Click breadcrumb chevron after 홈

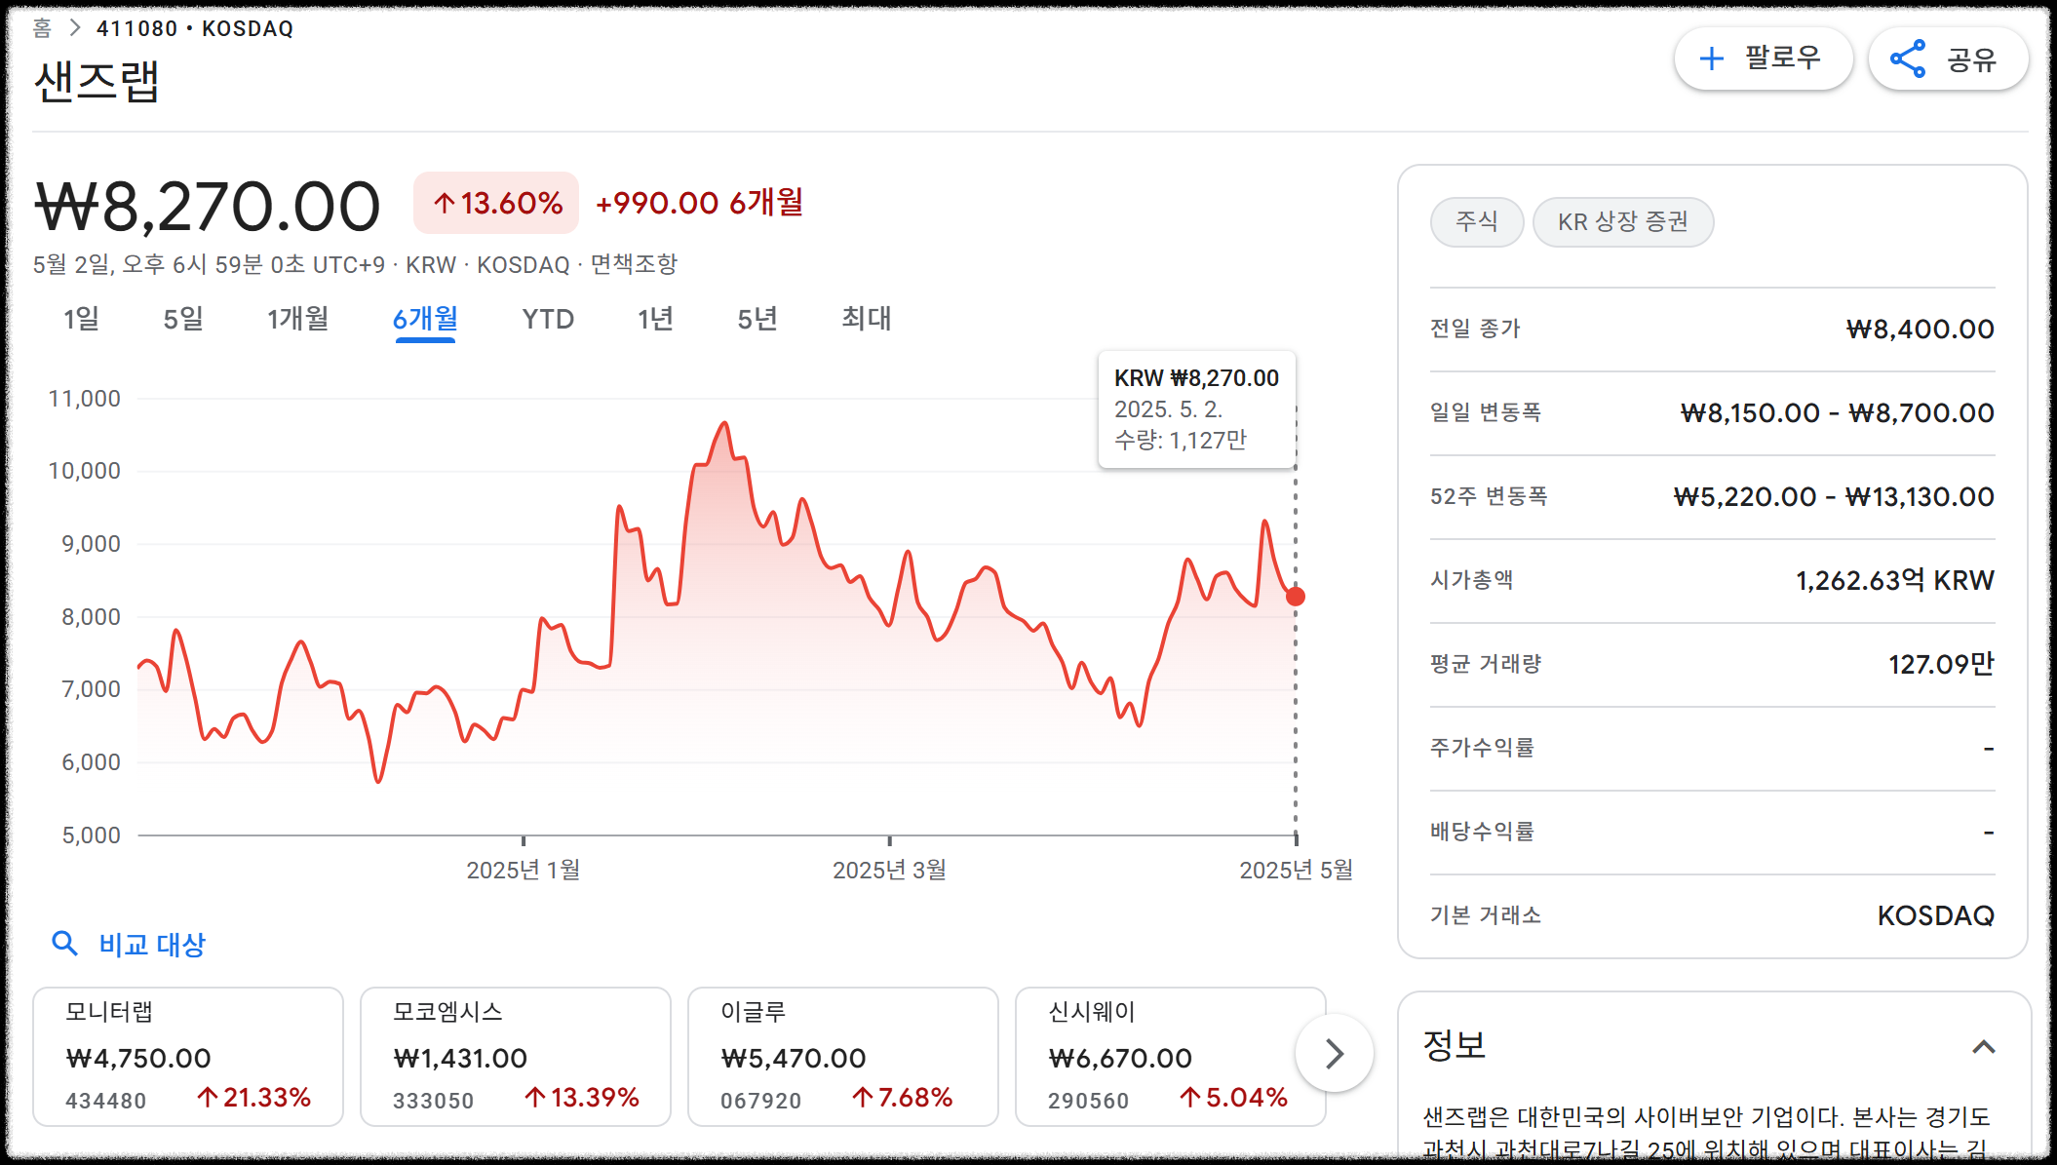click(75, 28)
